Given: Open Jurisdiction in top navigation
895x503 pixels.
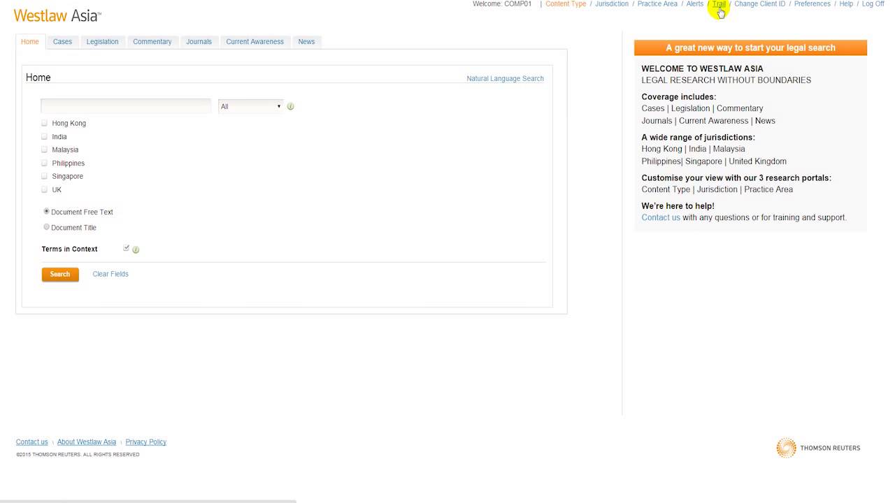Looking at the screenshot, I should [612, 4].
